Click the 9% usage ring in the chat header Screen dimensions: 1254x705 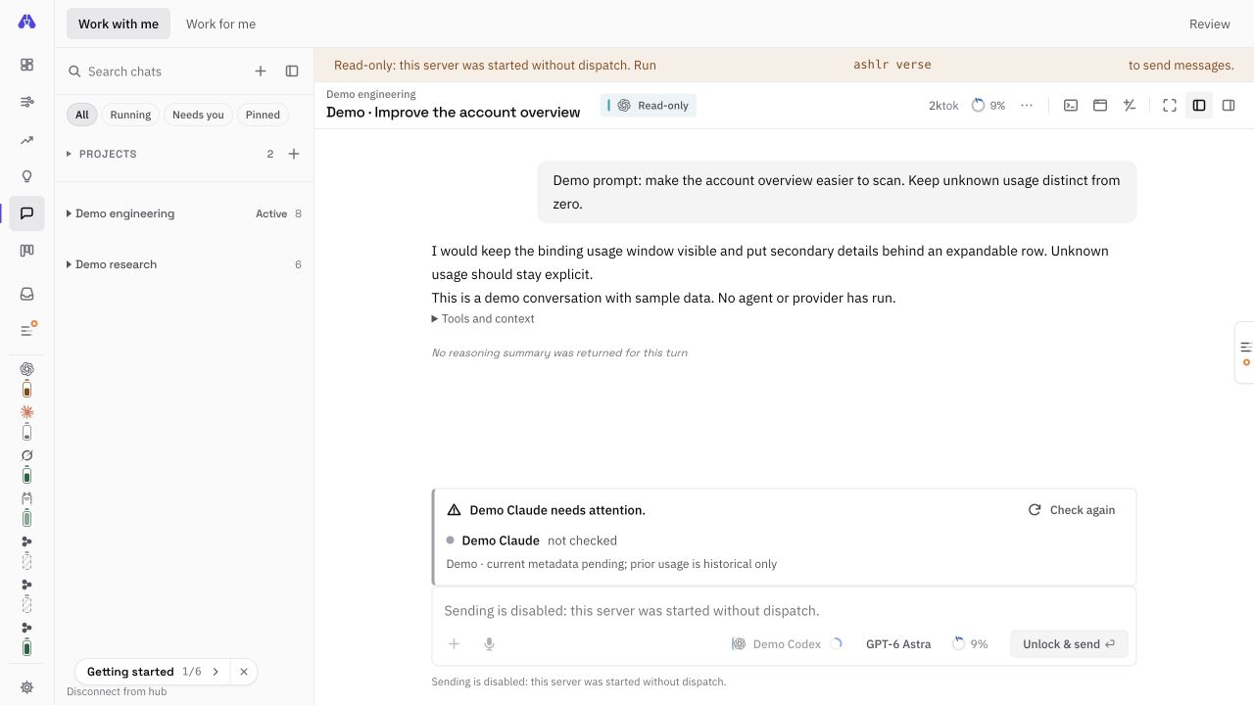988,105
